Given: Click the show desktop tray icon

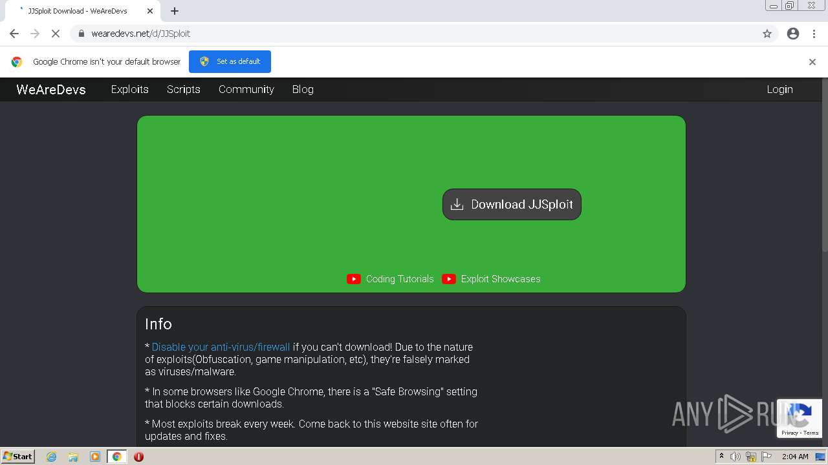Looking at the screenshot, I should 821,457.
